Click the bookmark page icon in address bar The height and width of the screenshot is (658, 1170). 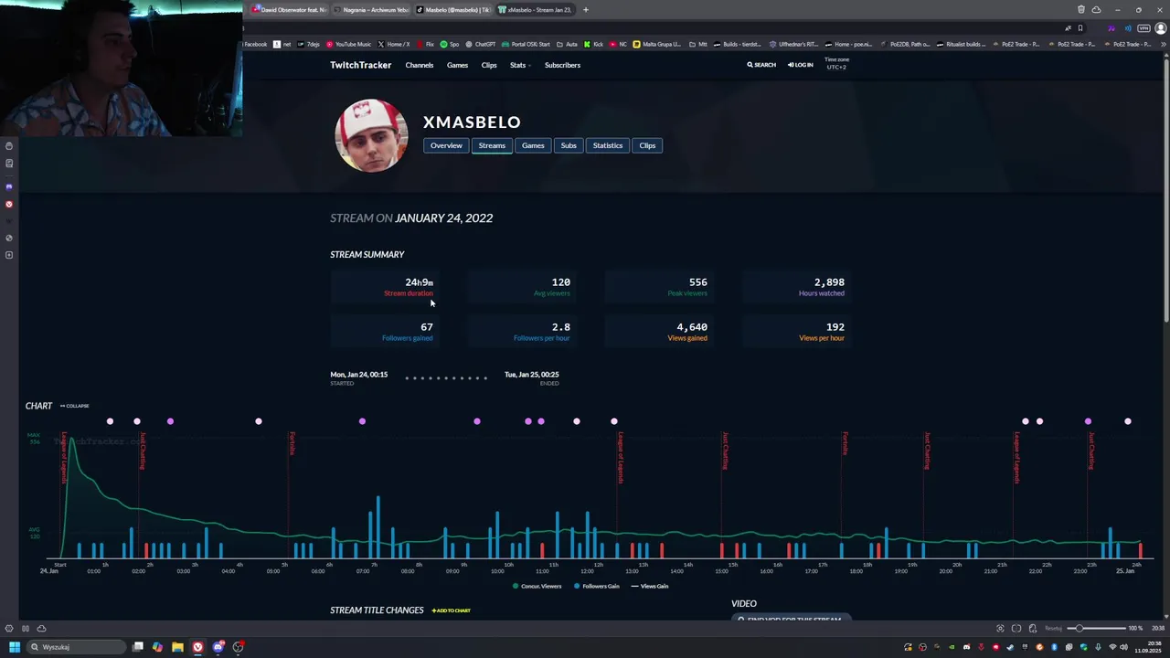pyautogui.click(x=1080, y=27)
